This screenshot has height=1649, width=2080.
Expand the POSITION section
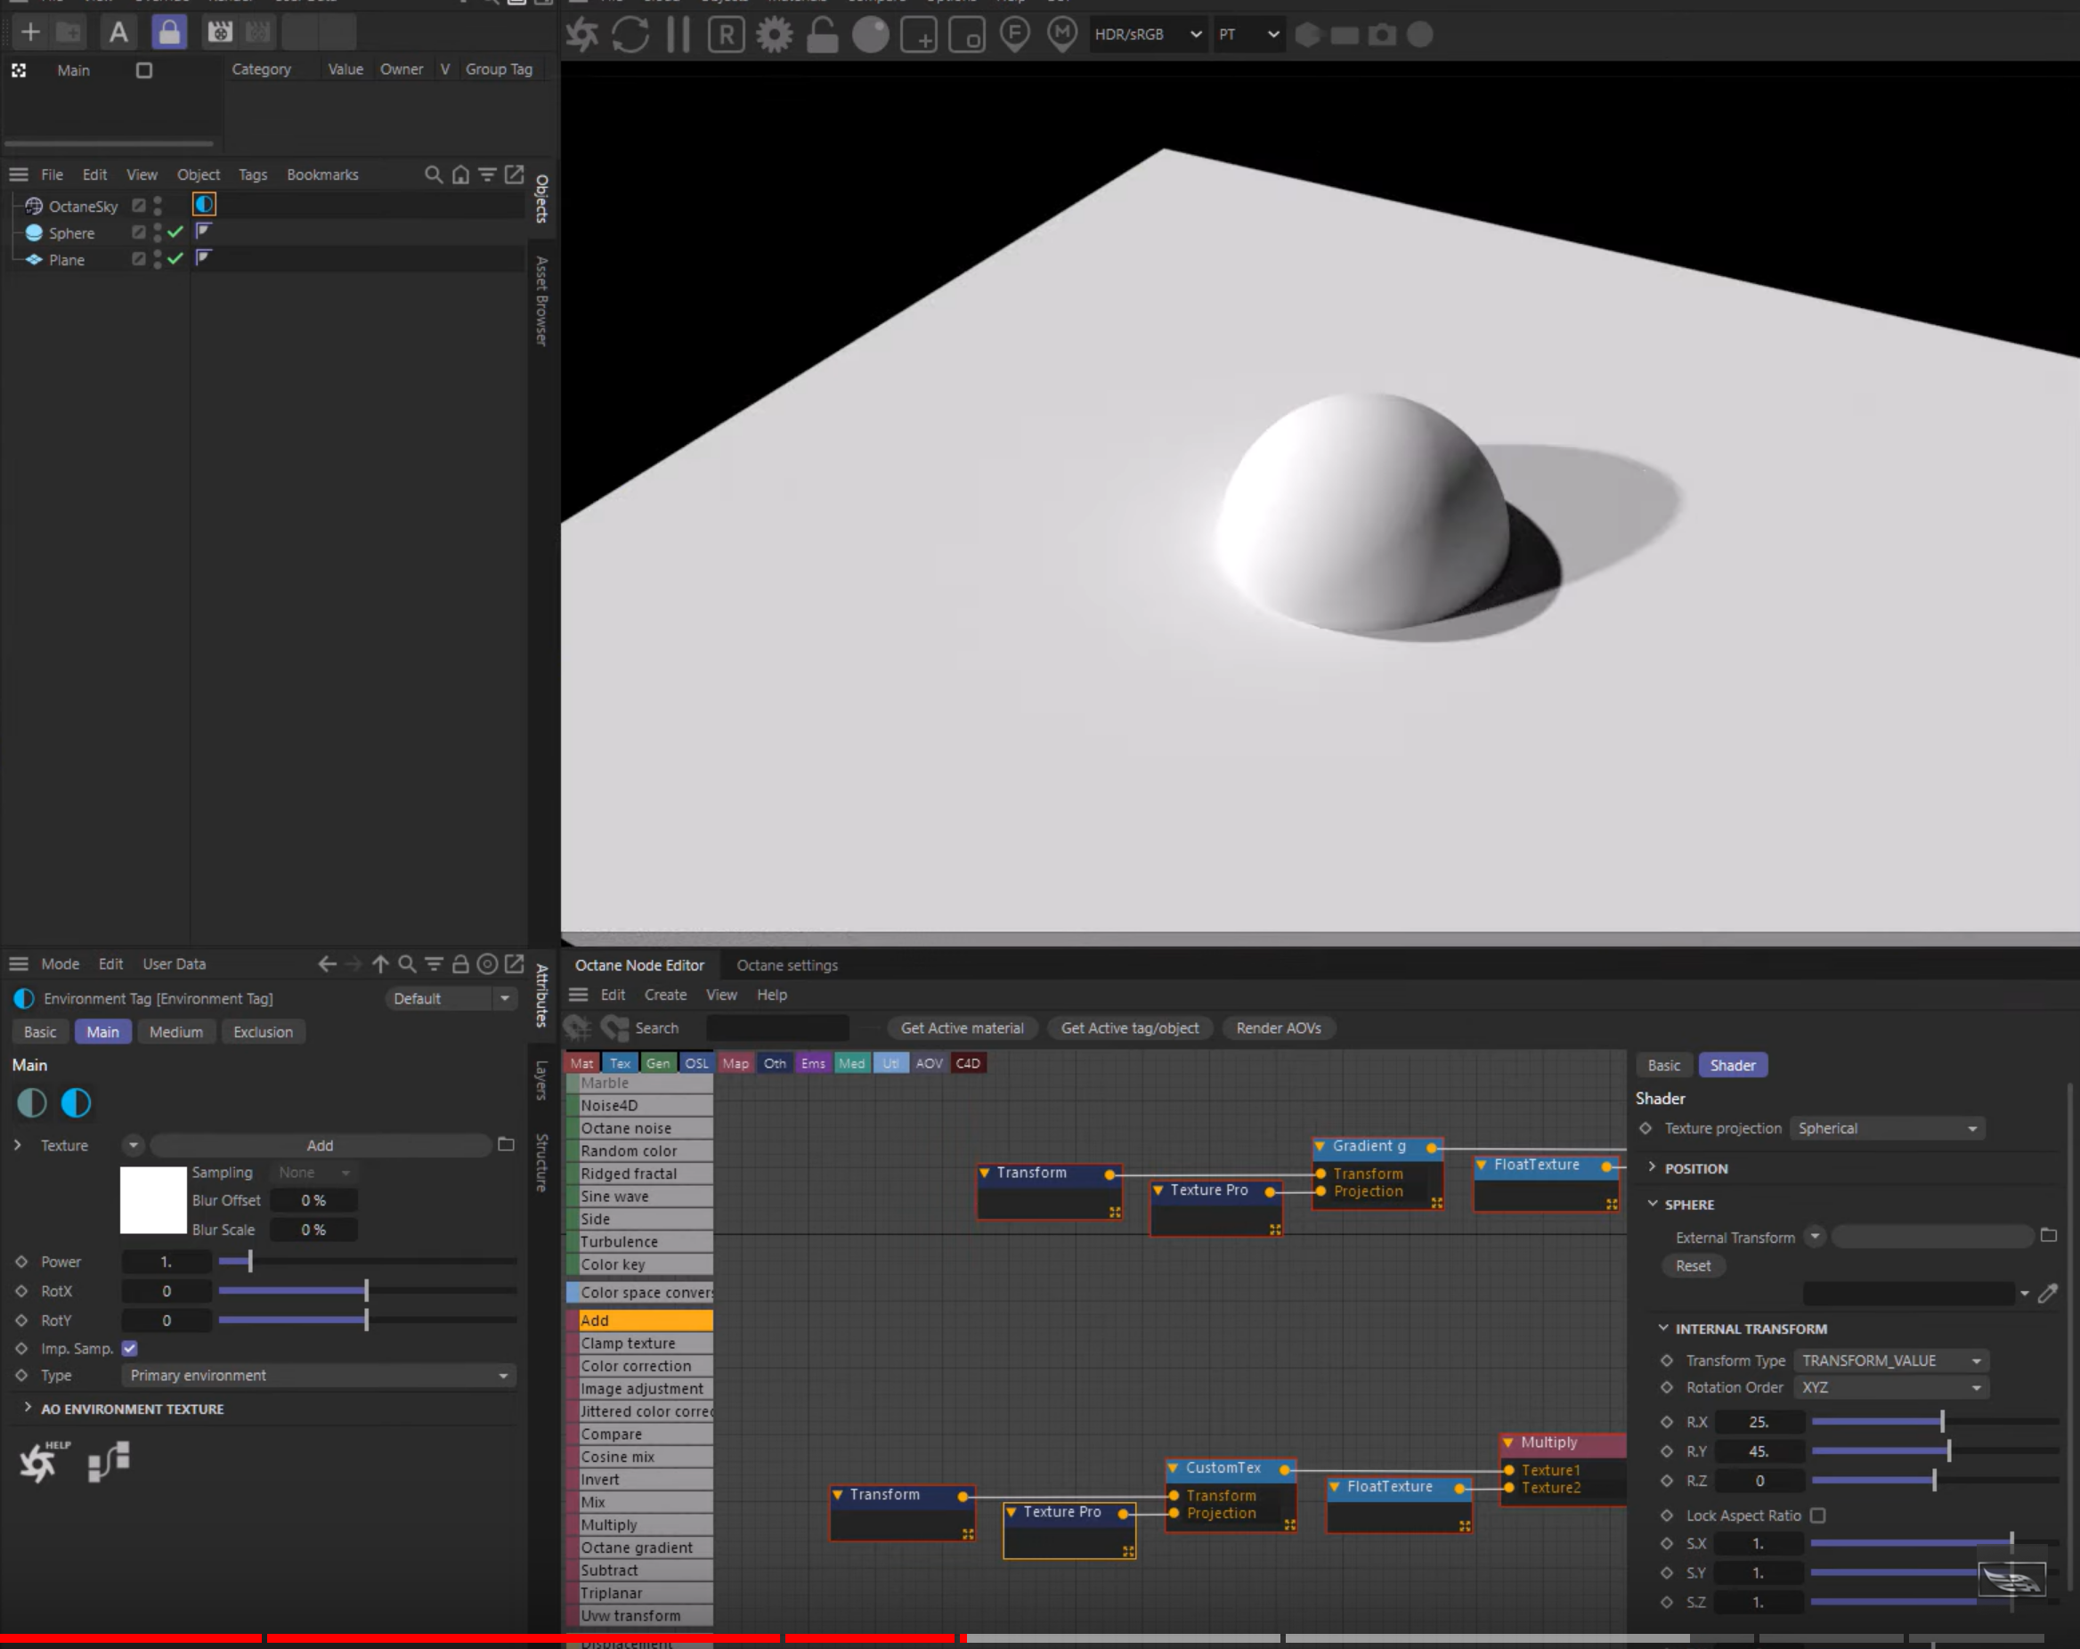pos(1695,1168)
